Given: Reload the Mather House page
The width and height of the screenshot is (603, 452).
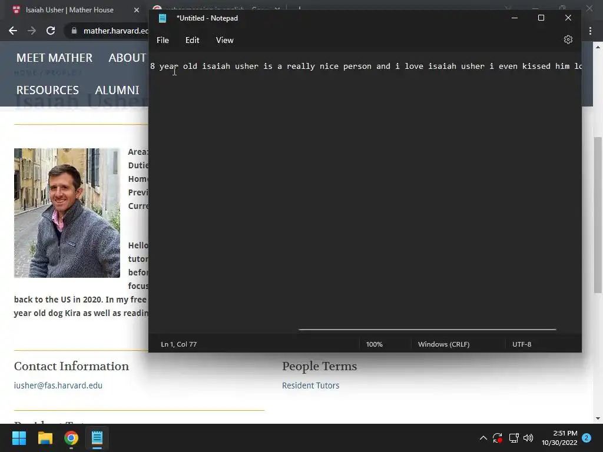Looking at the screenshot, I should [51, 31].
